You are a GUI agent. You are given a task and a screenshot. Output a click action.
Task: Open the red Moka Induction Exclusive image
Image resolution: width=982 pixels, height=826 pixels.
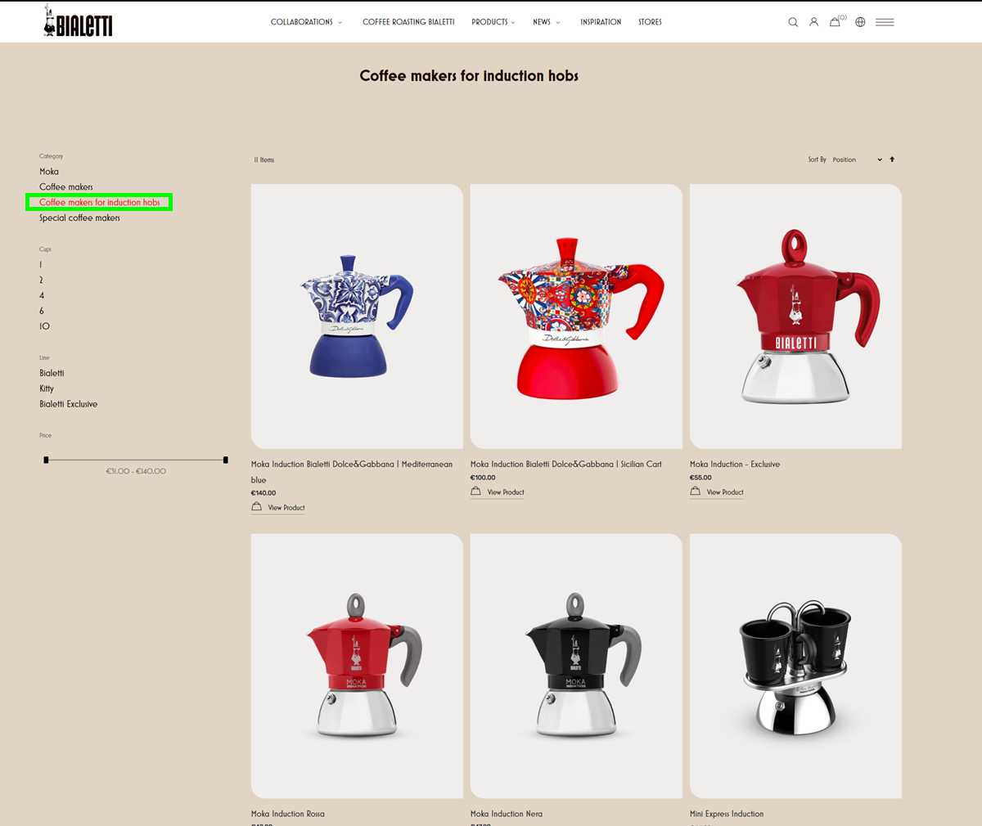(x=795, y=316)
